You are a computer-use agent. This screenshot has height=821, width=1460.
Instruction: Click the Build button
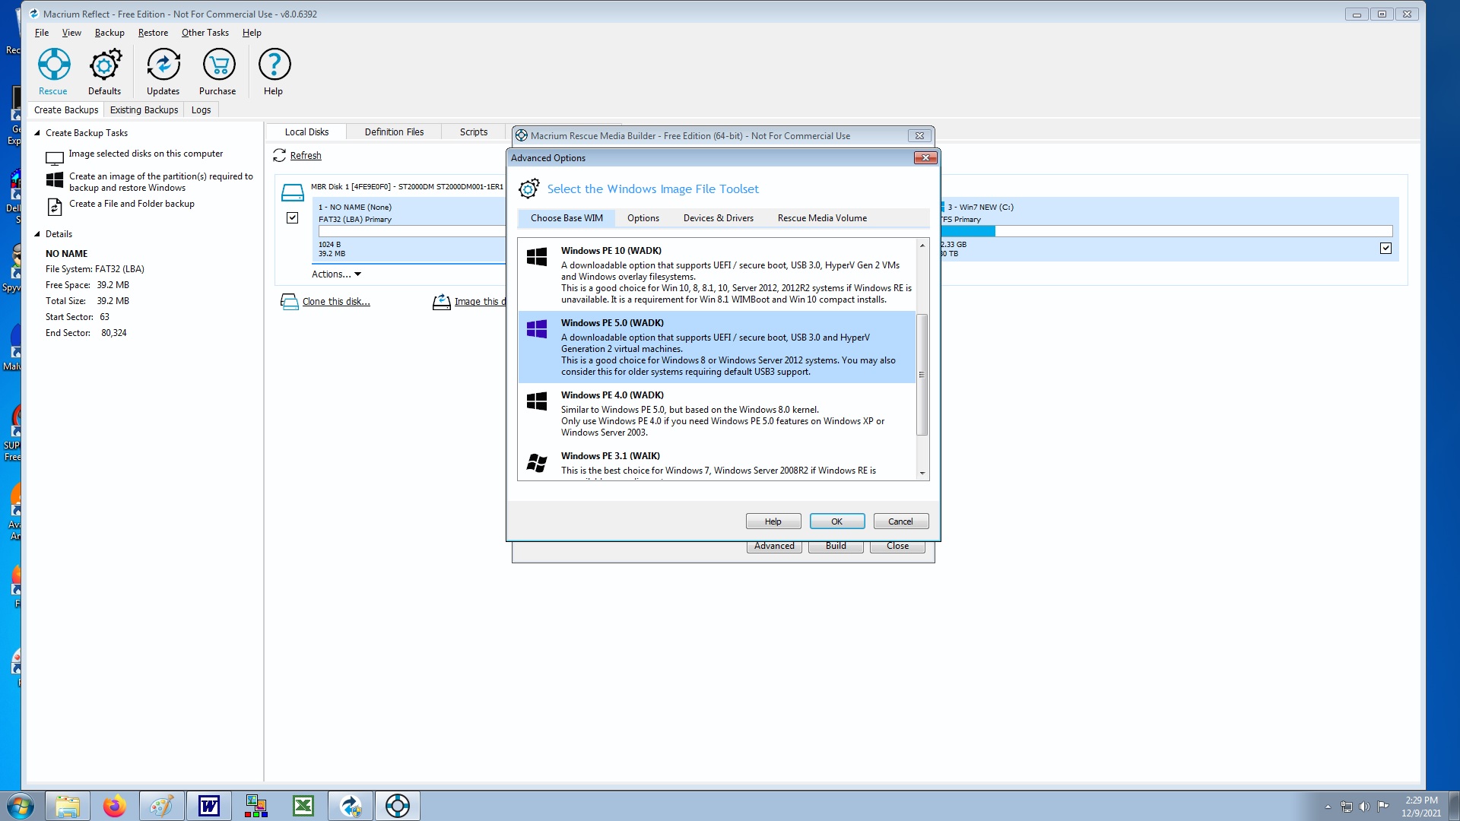(x=836, y=547)
